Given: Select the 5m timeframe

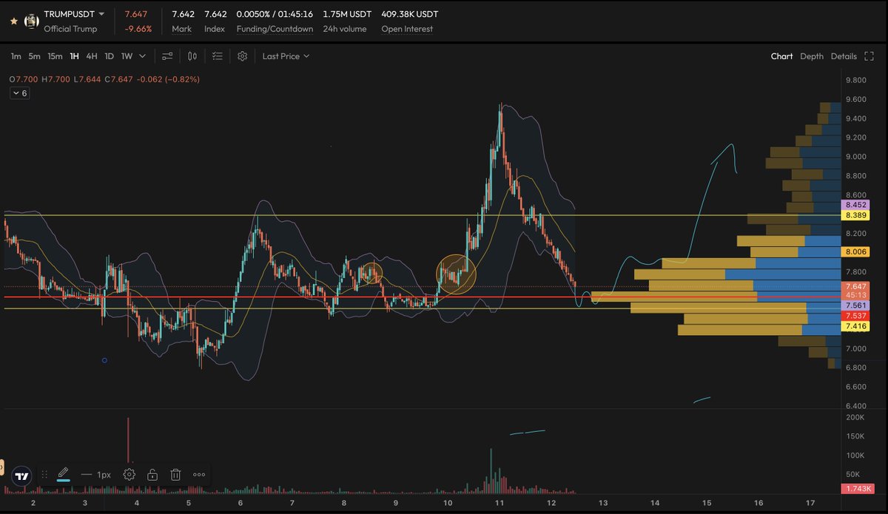Looking at the screenshot, I should tap(35, 56).
